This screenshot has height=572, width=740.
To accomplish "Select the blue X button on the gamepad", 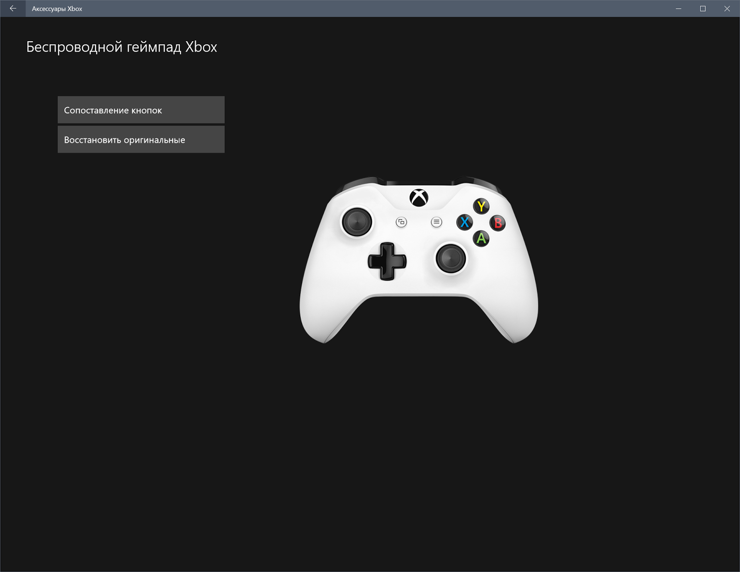I will (465, 223).
